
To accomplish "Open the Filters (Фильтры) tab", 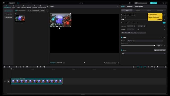I will click(x=40, y=6).
